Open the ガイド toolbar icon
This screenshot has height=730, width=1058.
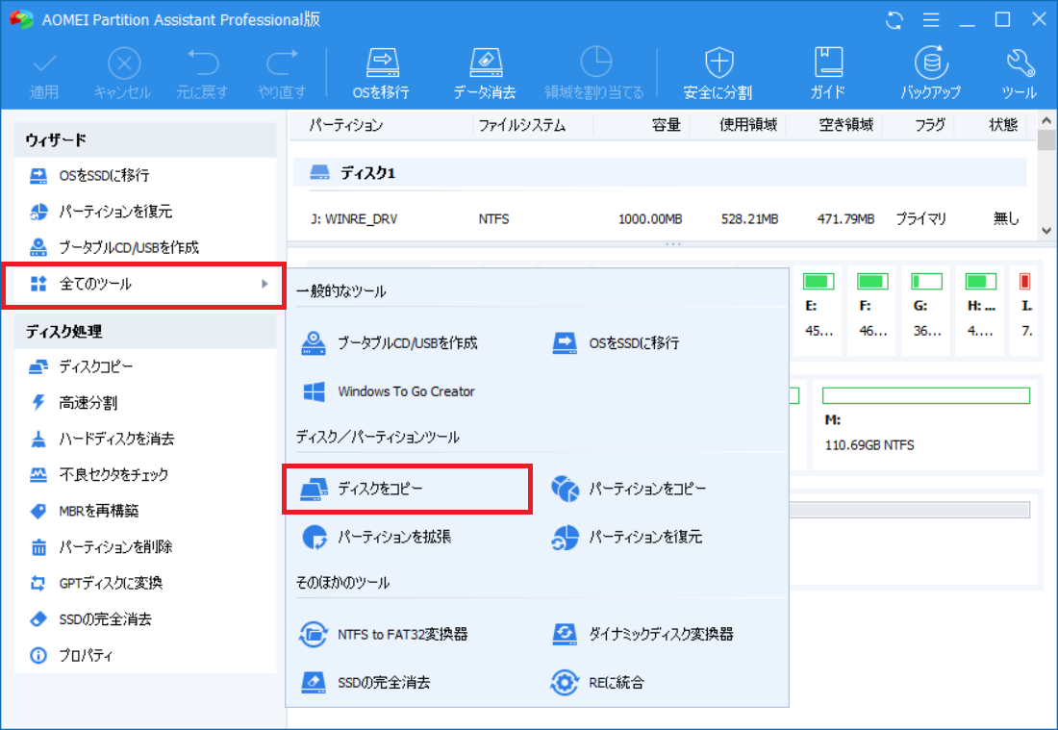click(x=828, y=73)
